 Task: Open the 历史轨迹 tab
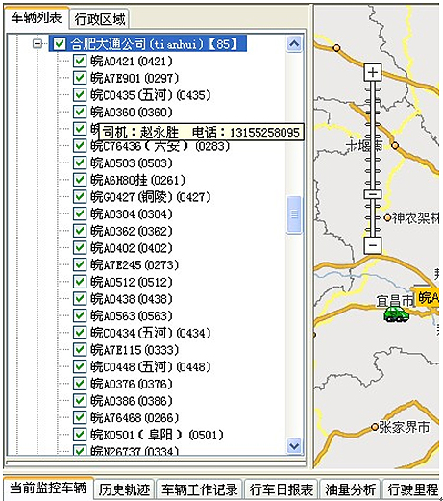pos(124,489)
